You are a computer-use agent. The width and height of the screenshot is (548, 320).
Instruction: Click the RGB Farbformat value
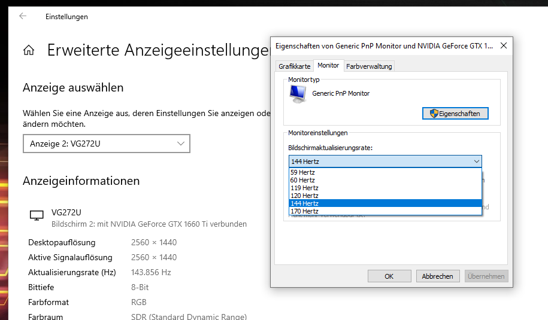139,302
